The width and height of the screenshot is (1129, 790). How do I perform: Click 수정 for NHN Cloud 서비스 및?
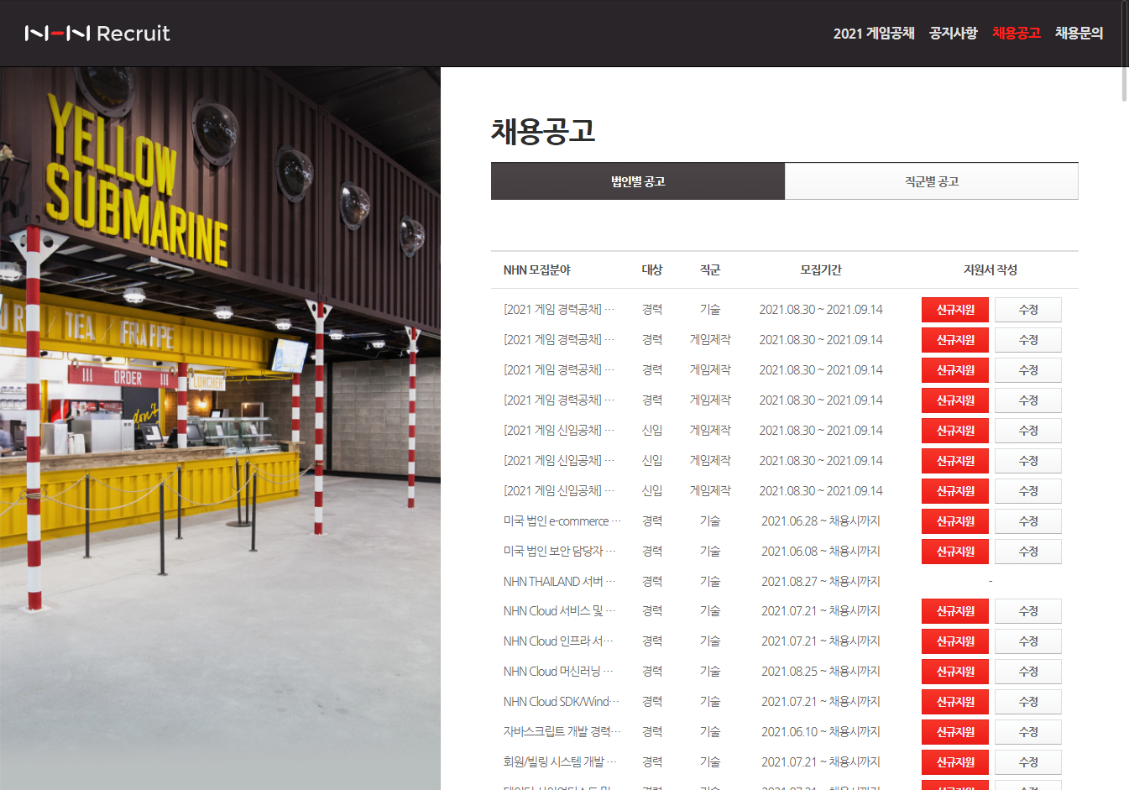pos(1028,611)
